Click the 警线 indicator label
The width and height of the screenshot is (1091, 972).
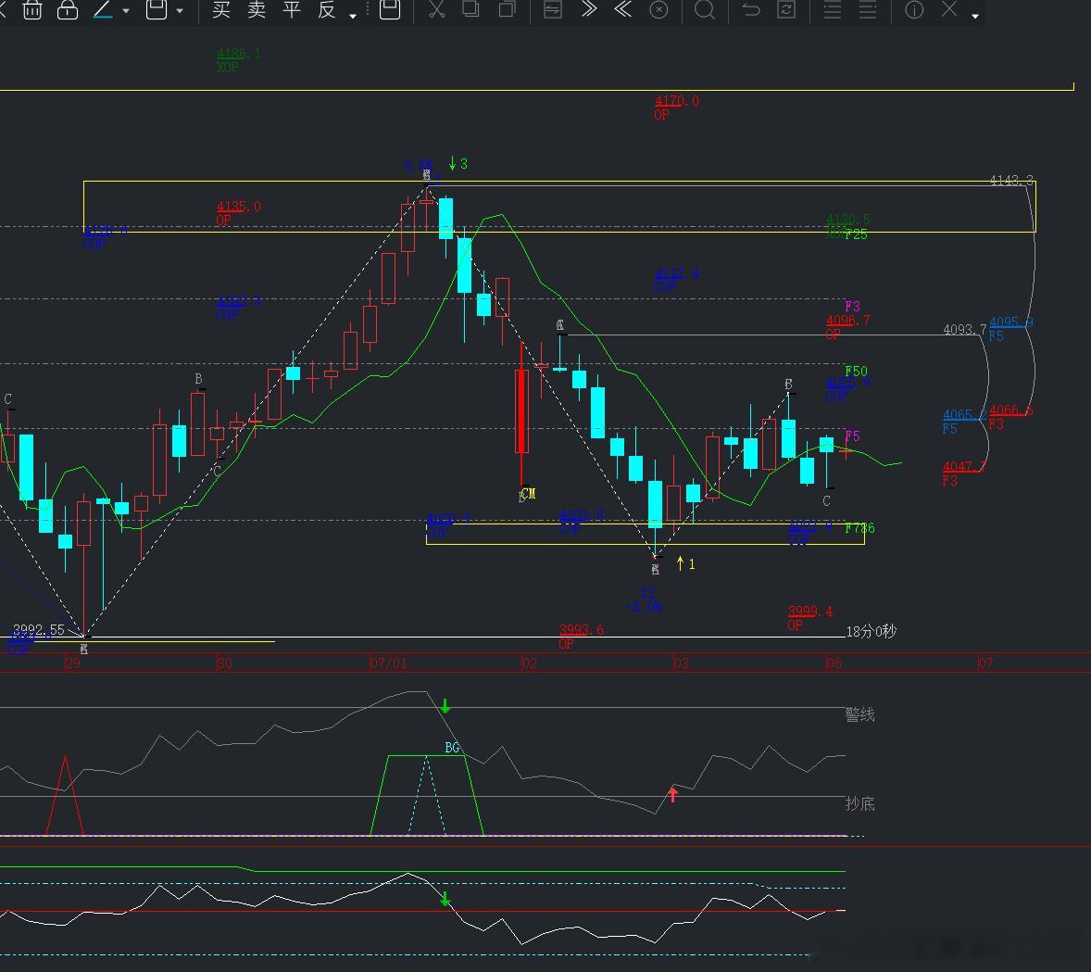859,714
